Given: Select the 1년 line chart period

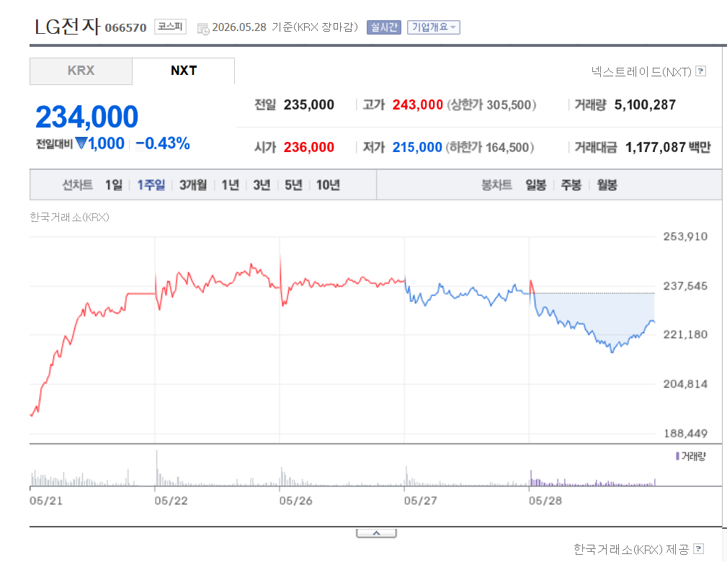Looking at the screenshot, I should (x=230, y=185).
